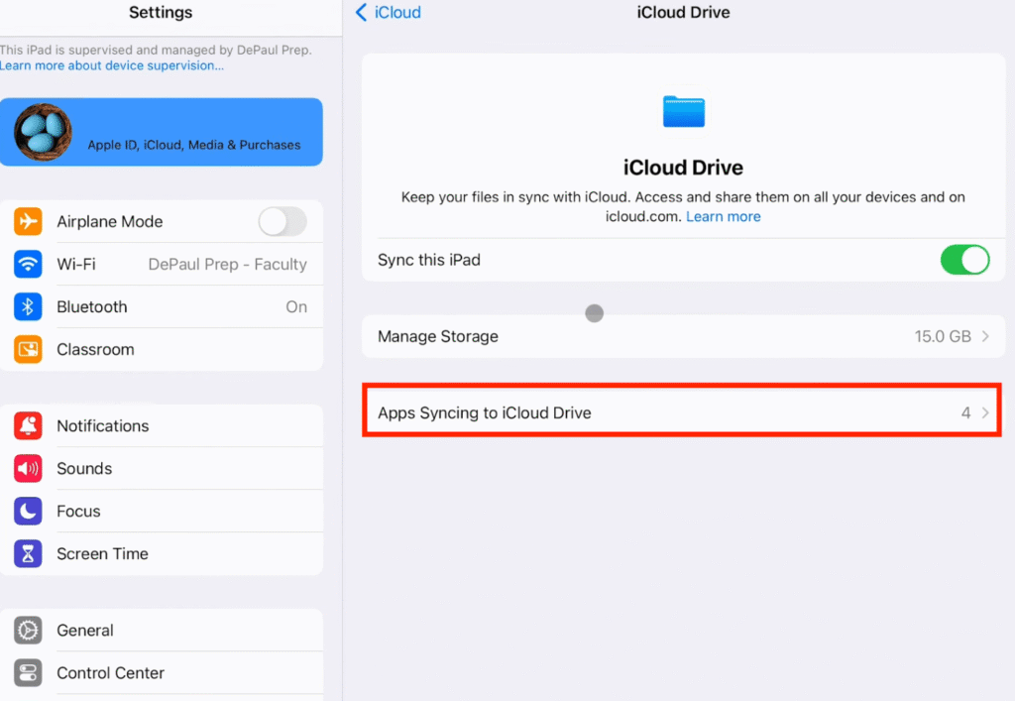Tap the Sounds speaker icon
This screenshot has width=1015, height=701.
(x=28, y=469)
